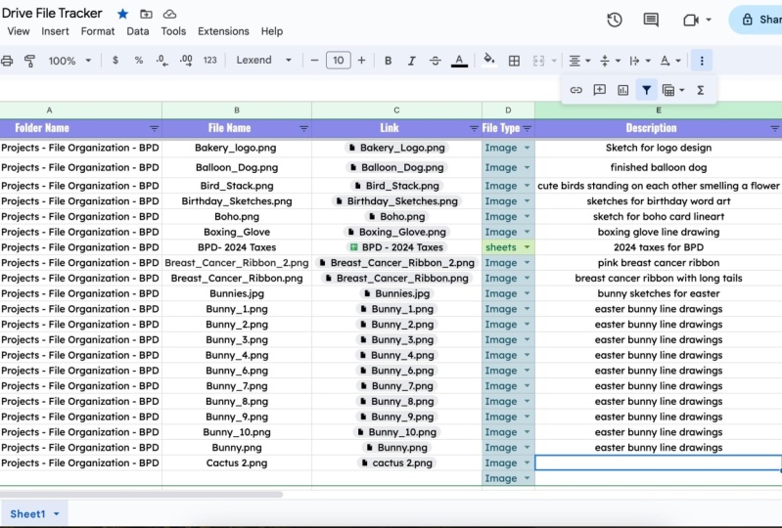Increase font size plus button
Viewport: 782px width, 528px height.
361,61
